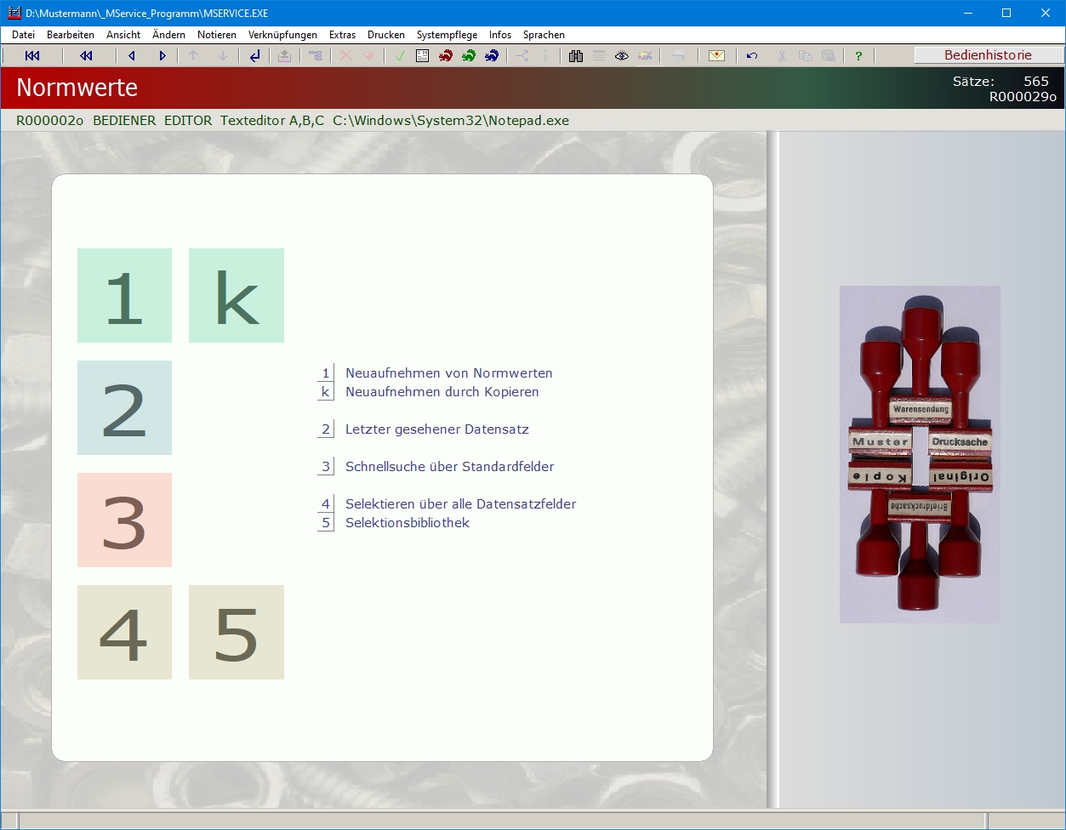
Task: Click the record count '565'
Action: click(1036, 82)
